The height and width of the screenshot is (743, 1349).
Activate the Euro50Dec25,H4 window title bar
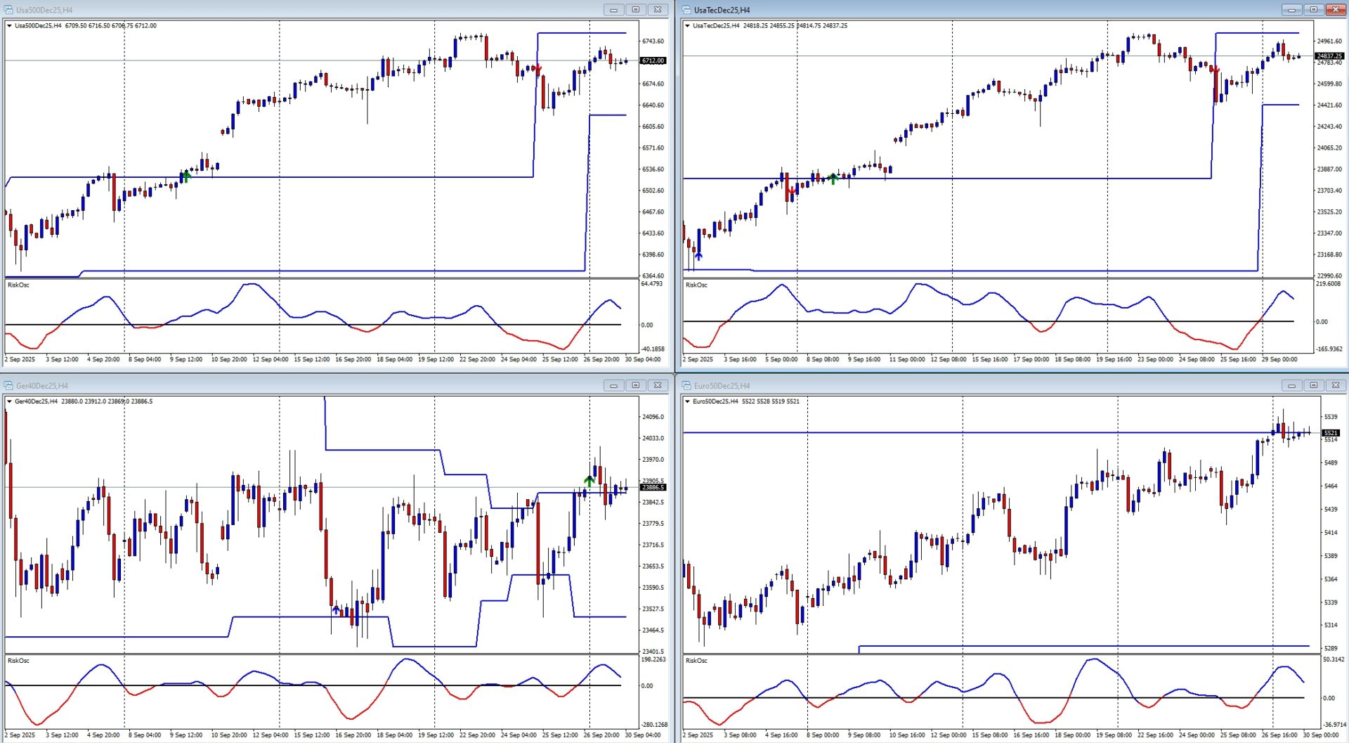point(984,385)
